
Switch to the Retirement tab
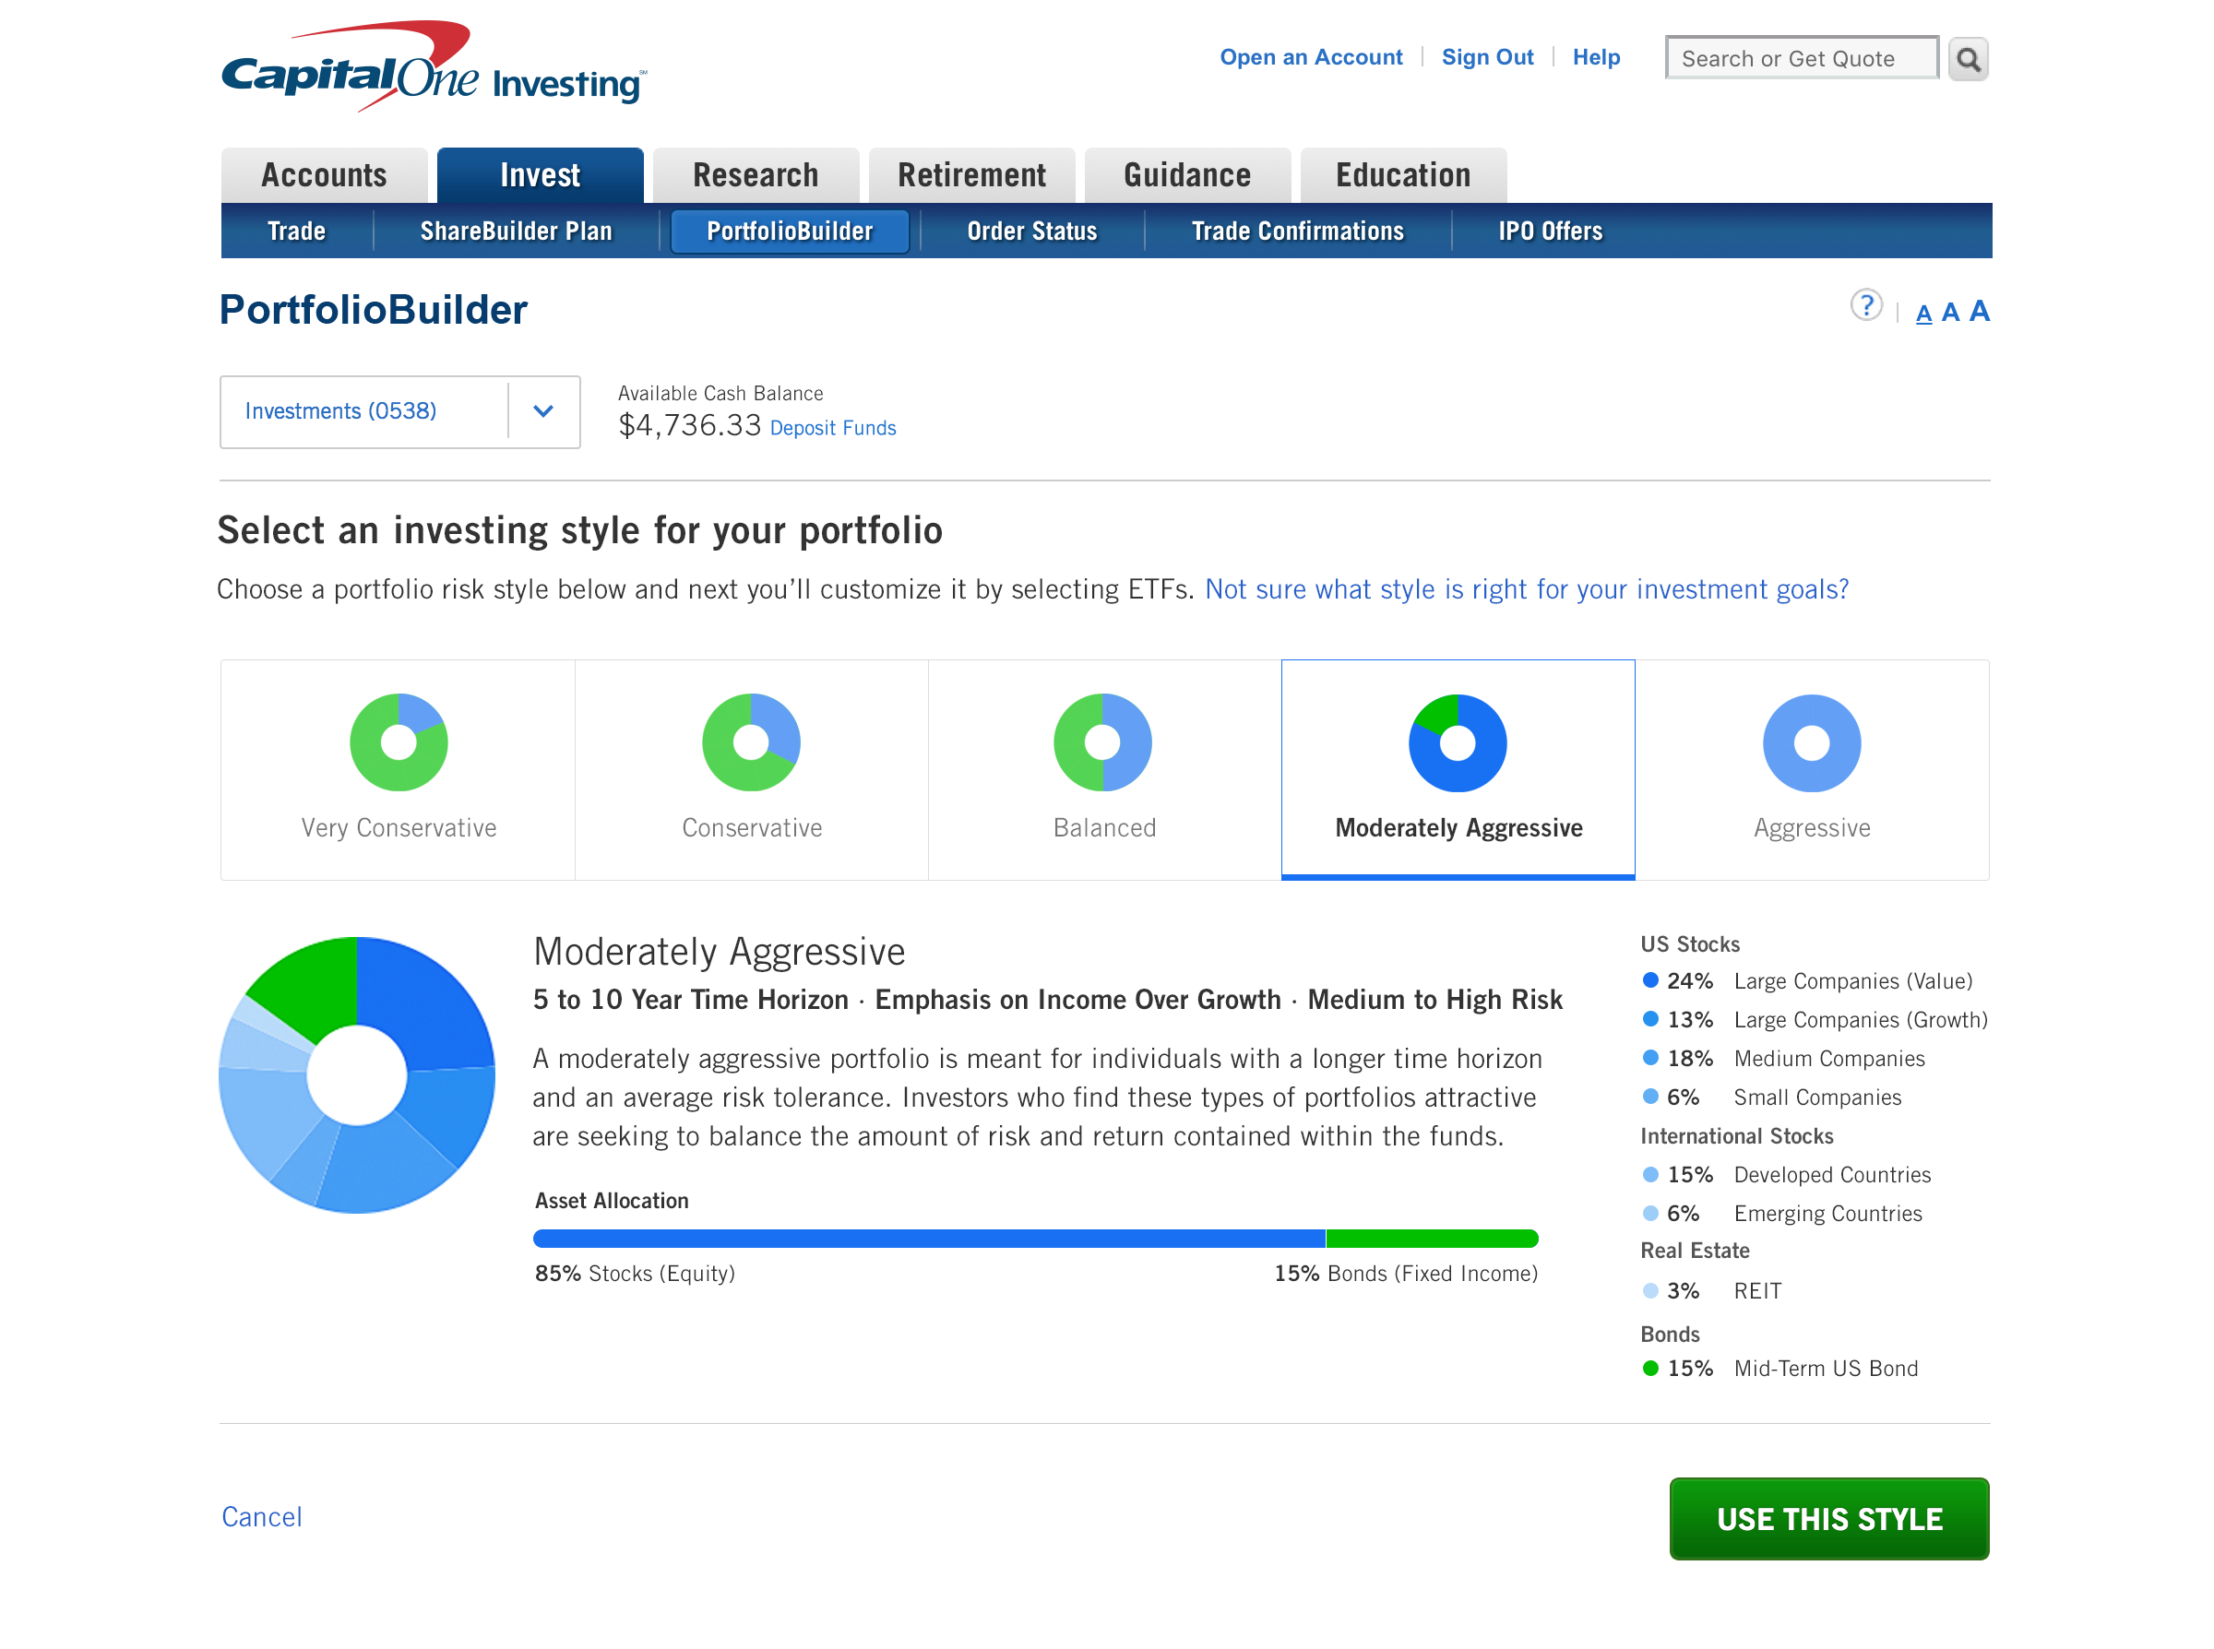click(x=970, y=174)
